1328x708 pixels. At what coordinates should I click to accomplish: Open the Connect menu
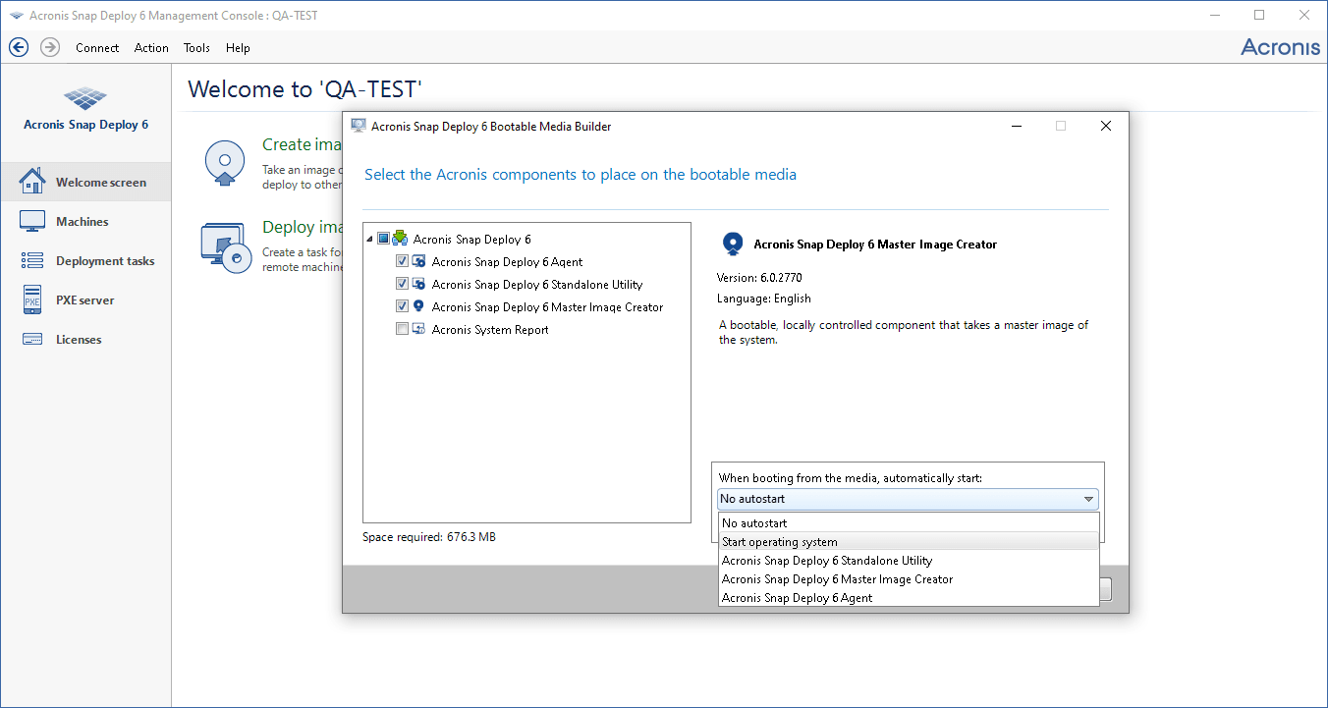[x=97, y=48]
